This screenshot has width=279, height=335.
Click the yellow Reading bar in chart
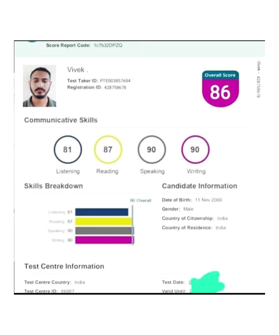[x=103, y=221]
